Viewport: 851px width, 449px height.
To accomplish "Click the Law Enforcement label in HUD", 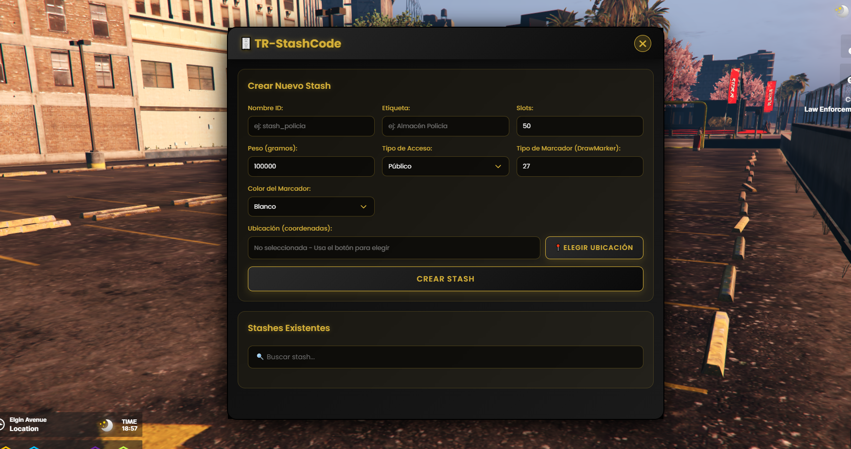I will [x=827, y=109].
